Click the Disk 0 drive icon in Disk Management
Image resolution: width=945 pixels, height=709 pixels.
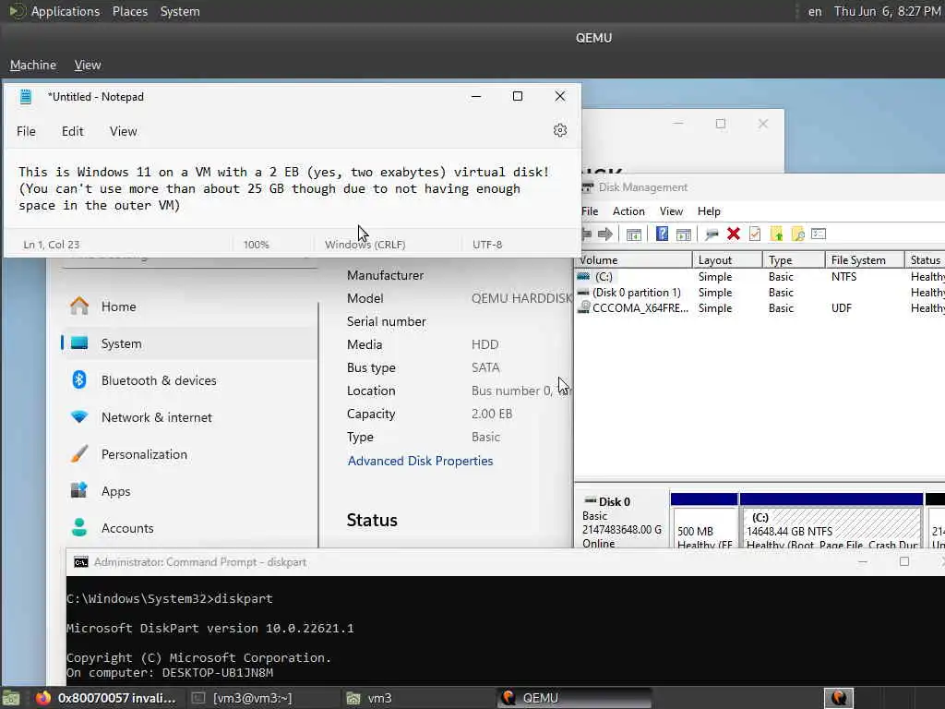point(590,501)
